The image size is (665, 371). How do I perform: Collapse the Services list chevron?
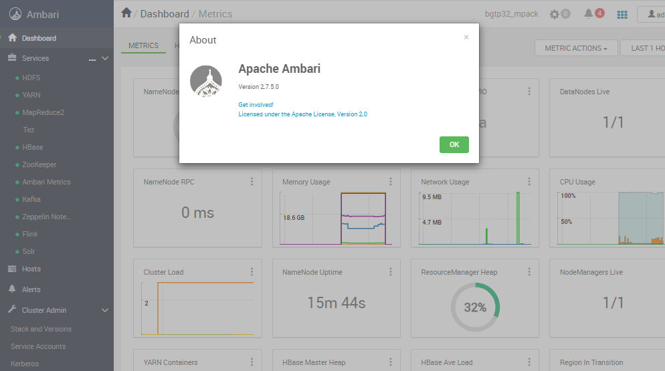[x=105, y=58]
